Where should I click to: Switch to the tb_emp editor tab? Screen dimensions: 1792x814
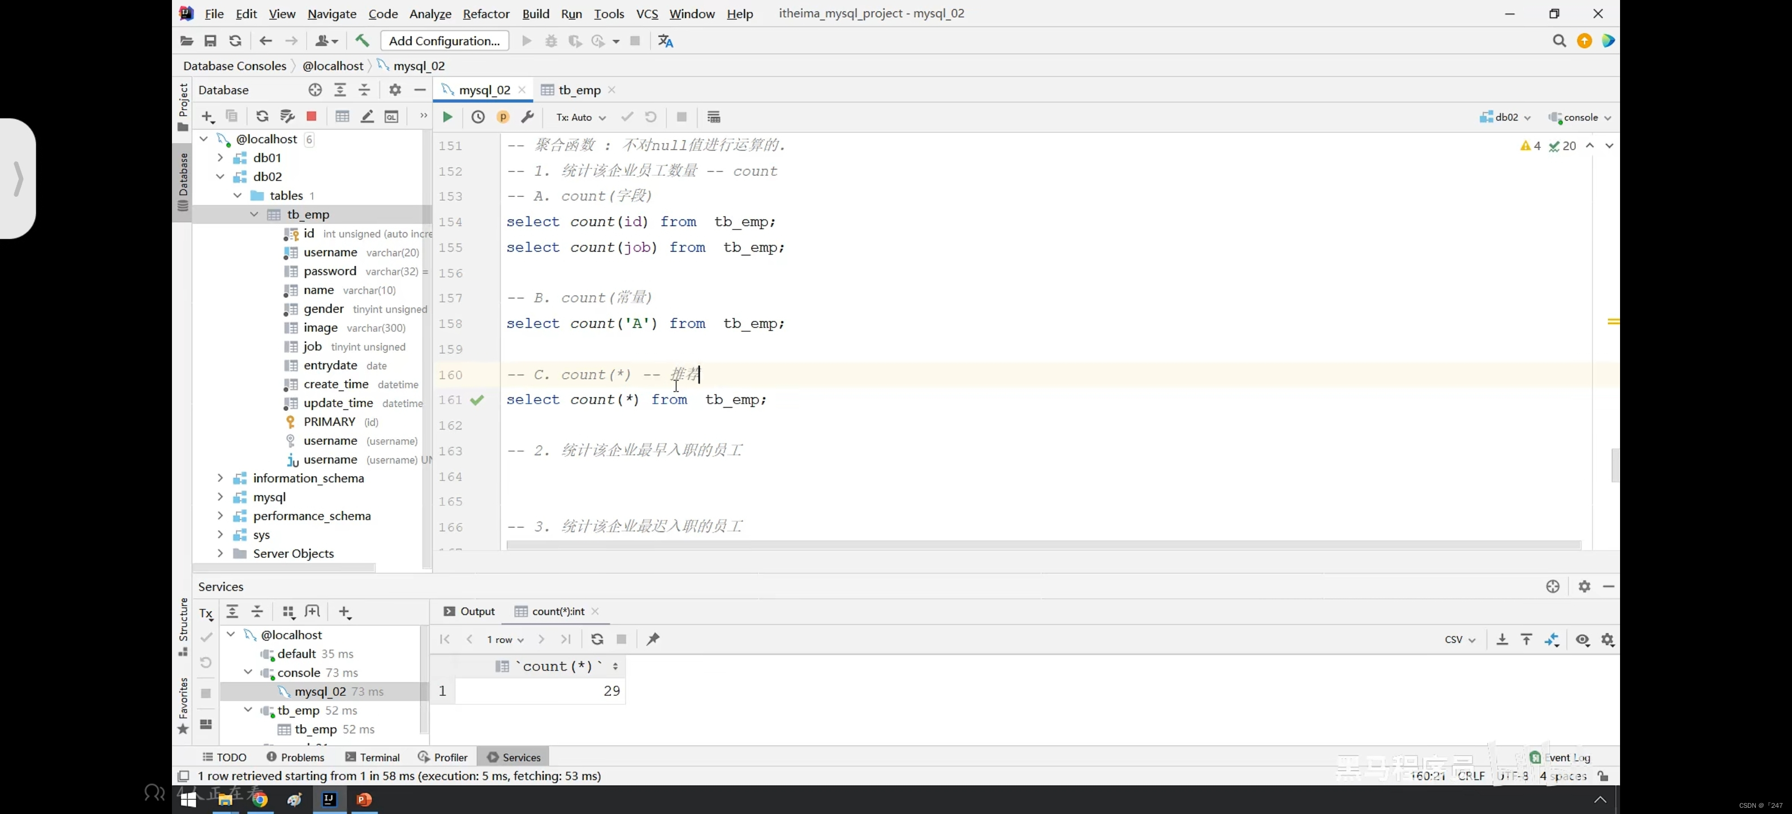(x=579, y=90)
